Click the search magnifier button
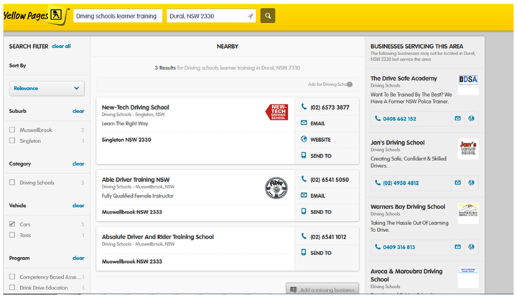Image resolution: width=517 pixels, height=298 pixels. [x=267, y=16]
